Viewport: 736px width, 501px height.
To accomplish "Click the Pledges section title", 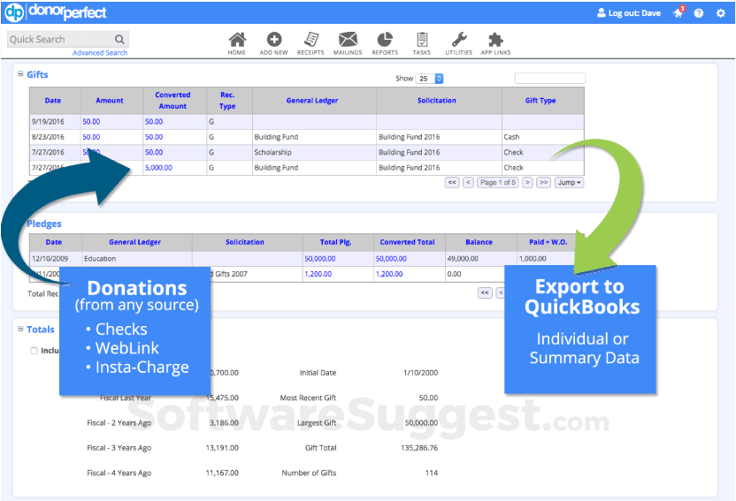I will [x=43, y=223].
